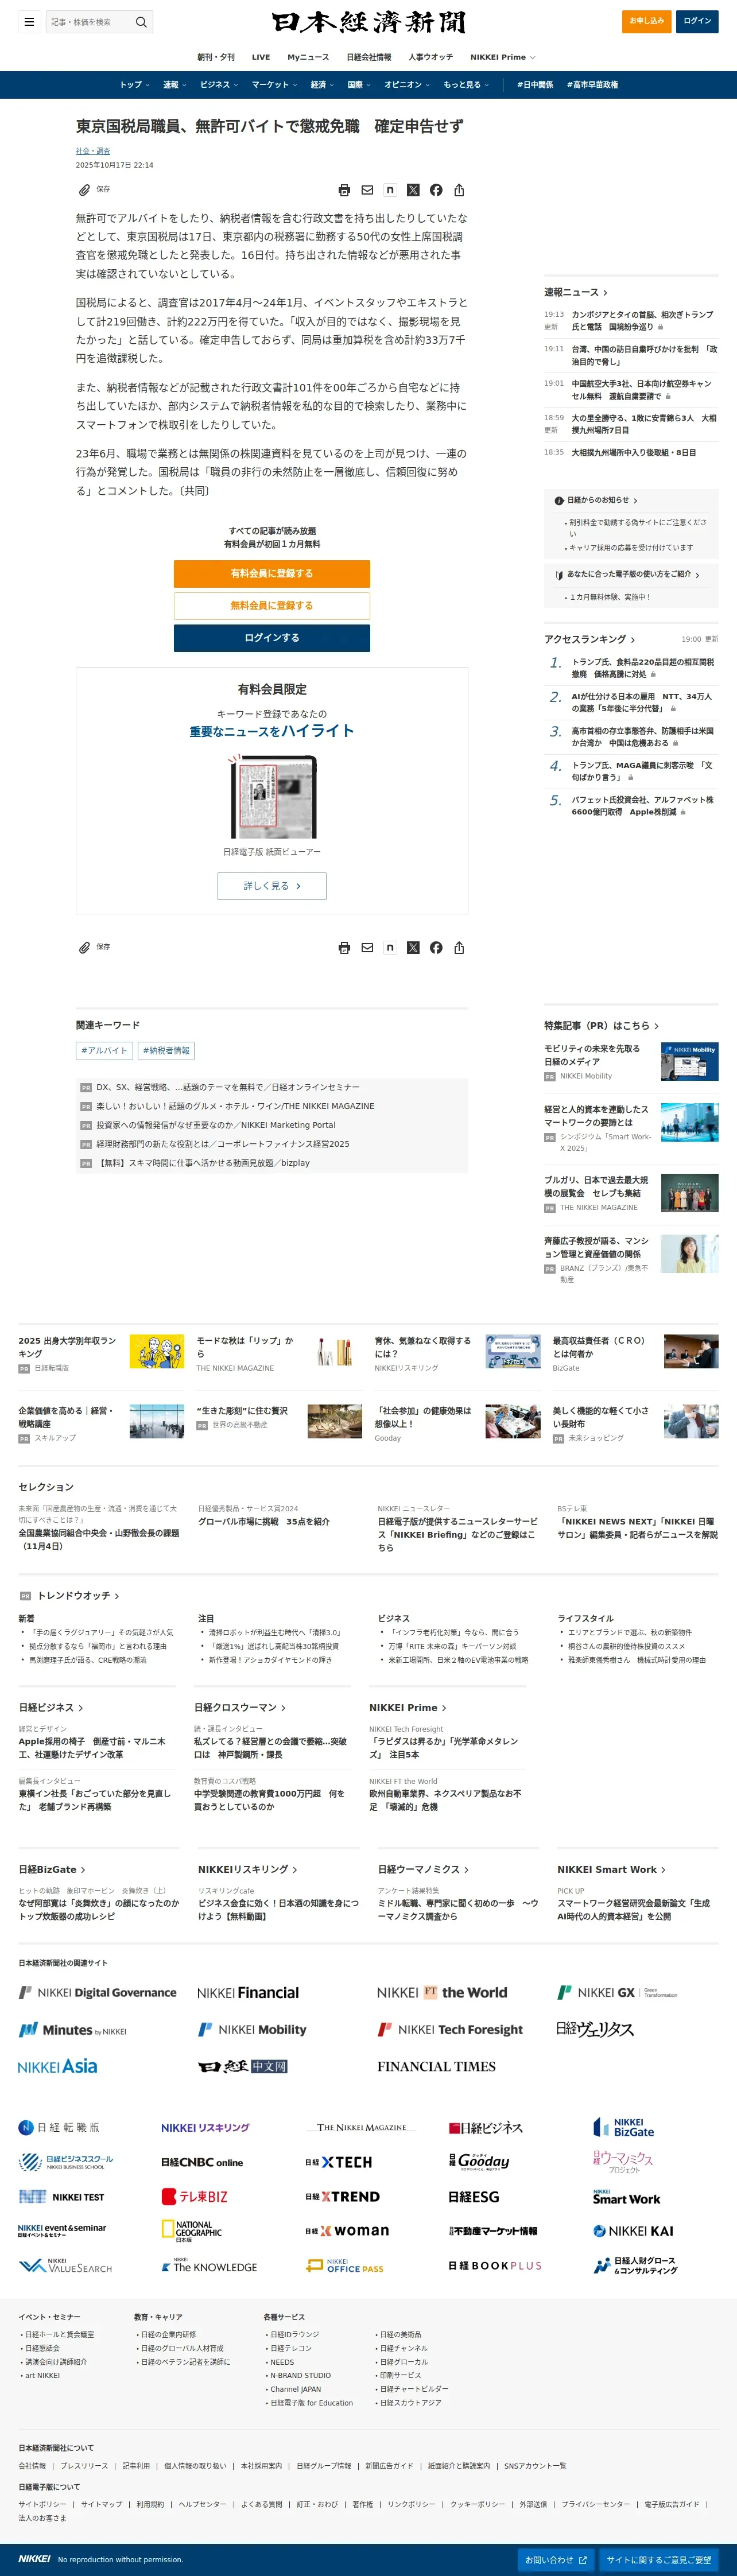Open the 日経ビジネス logo link in the footer
The image size is (737, 2576).
pyautogui.click(x=486, y=2127)
